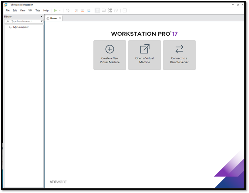Enter full screen mode icon
This screenshot has width=249, height=193.
click(x=110, y=10)
